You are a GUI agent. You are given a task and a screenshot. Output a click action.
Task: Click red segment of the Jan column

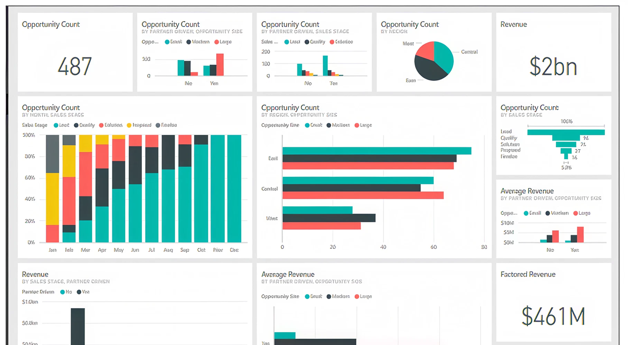pos(52,233)
